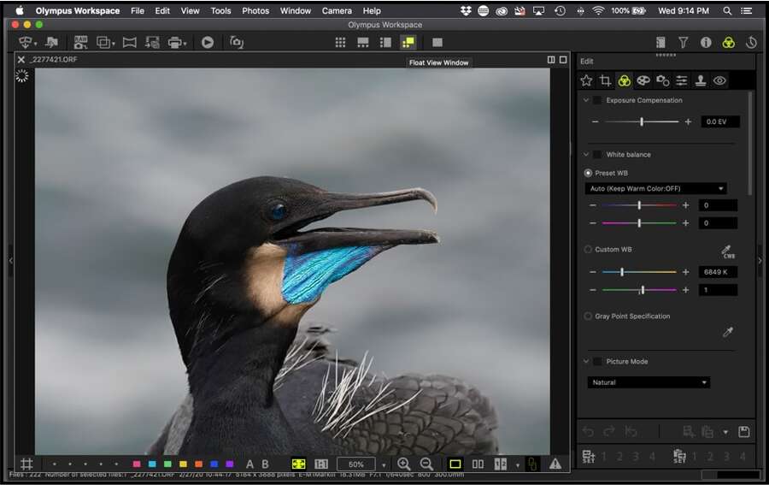769x485 pixels.
Task: Zoom out with the magnifier minus icon
Action: (426, 464)
